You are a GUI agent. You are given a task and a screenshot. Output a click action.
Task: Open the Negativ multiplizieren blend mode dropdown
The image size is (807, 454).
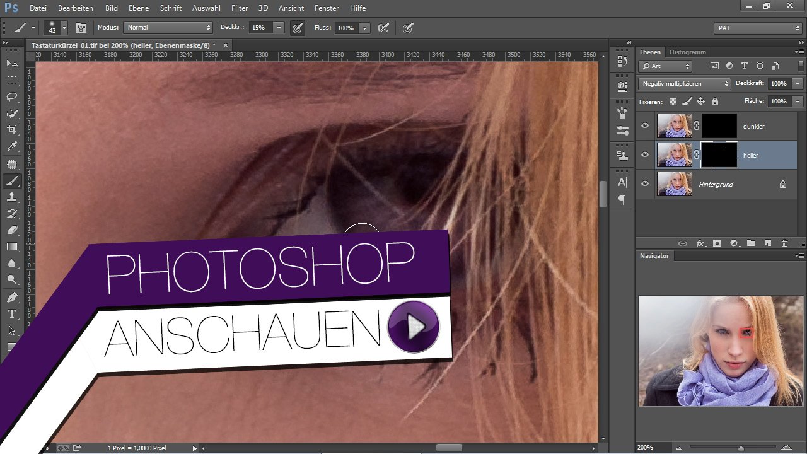click(x=685, y=83)
